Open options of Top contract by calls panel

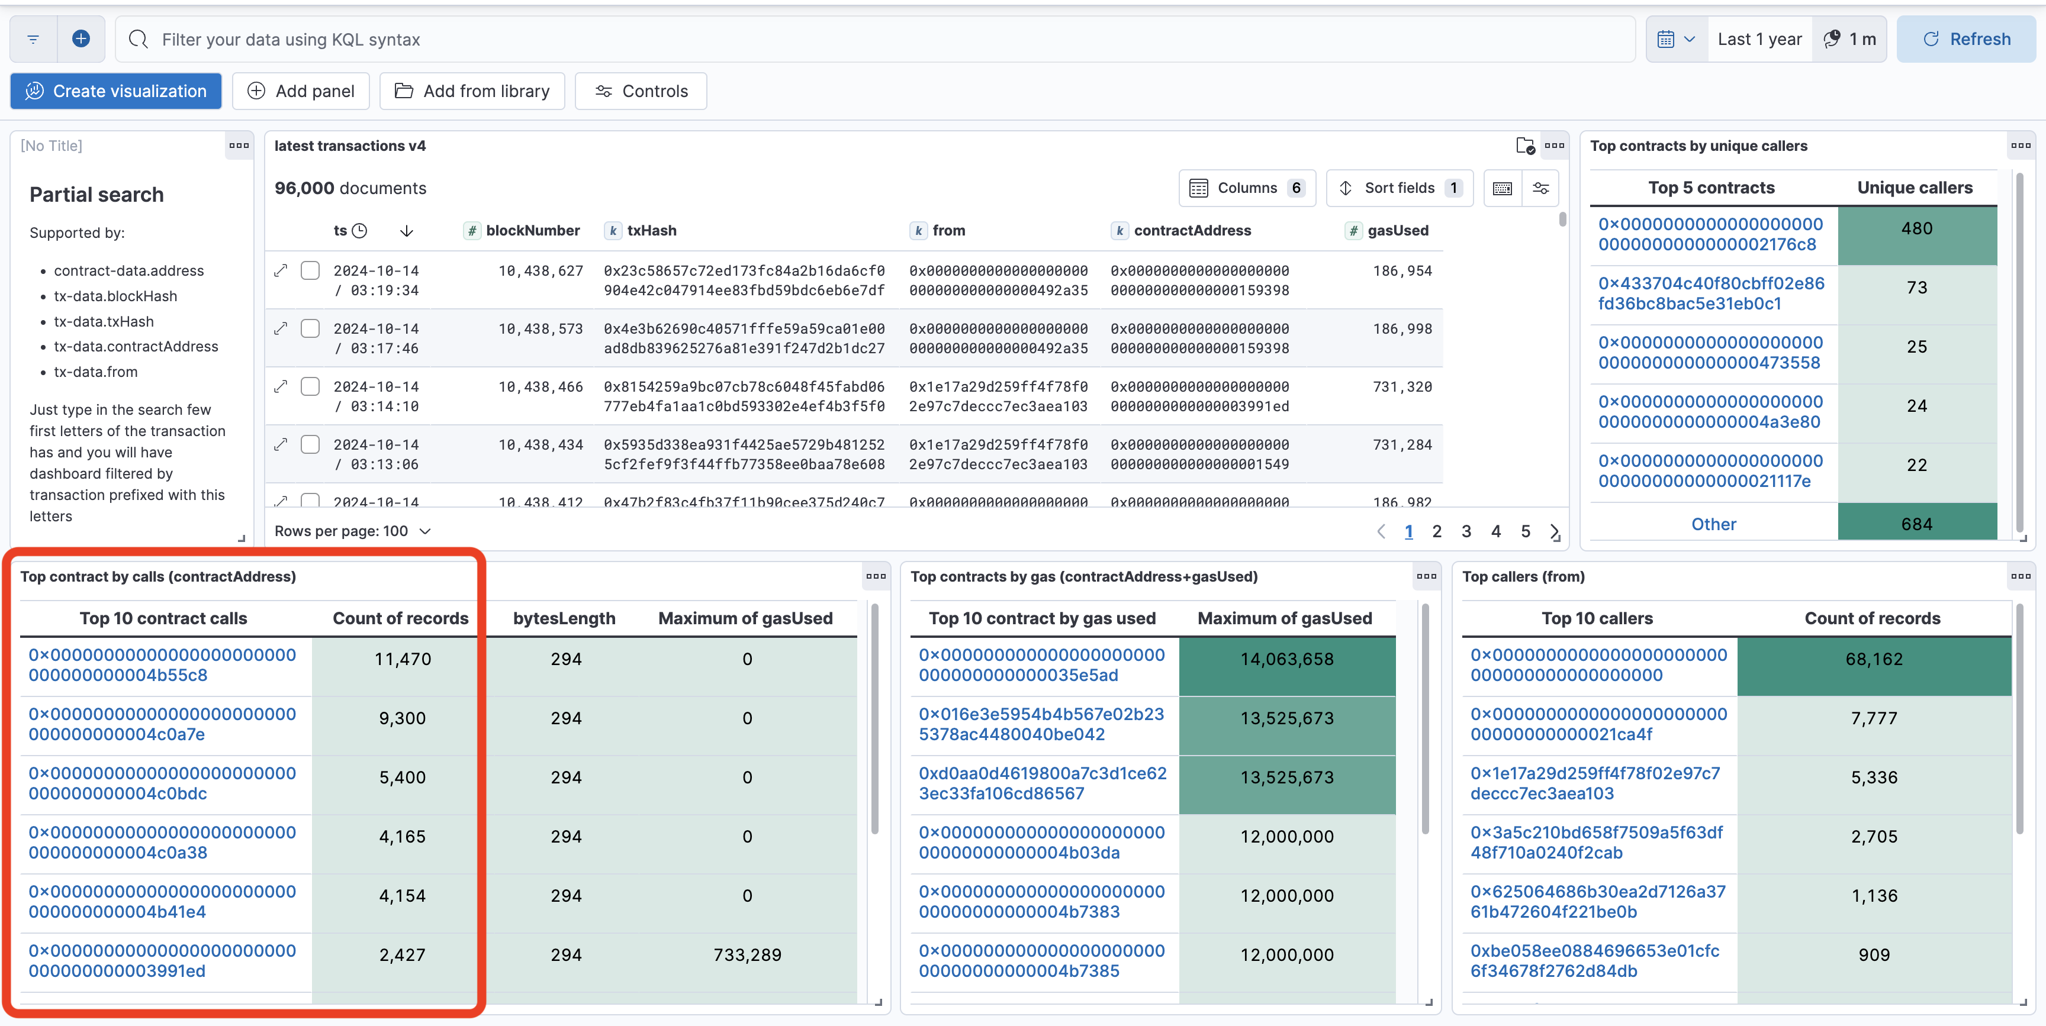point(876,576)
